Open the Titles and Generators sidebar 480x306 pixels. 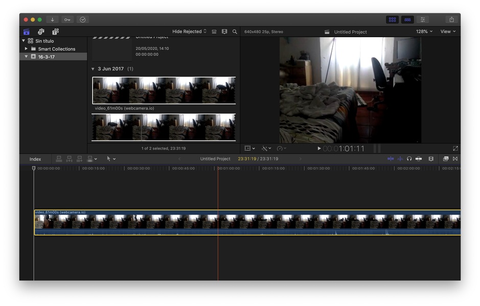click(55, 32)
